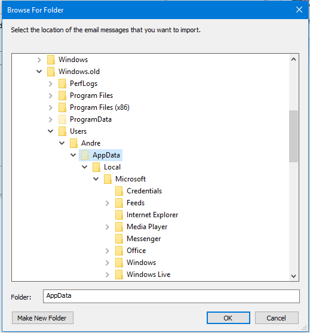This screenshot has height=333, width=310.
Task: Select the PerfLogs folder icon
Action: click(x=62, y=84)
